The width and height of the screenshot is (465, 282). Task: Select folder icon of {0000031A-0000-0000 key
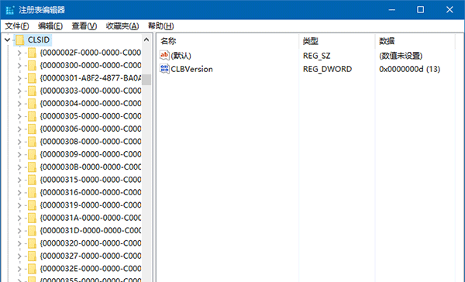32,218
